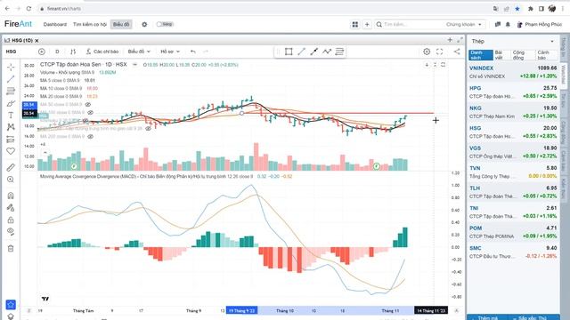Viewport: 570px width, 320px height.
Task: Select the crosshair cursor tool
Action: click(11, 68)
